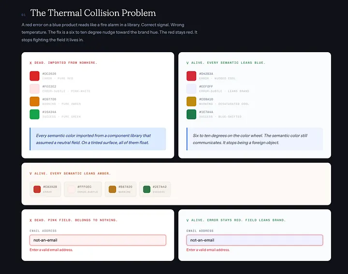
Task: Select the #FEE2E2 pink-white error-subtle swatch
Action: point(34,89)
